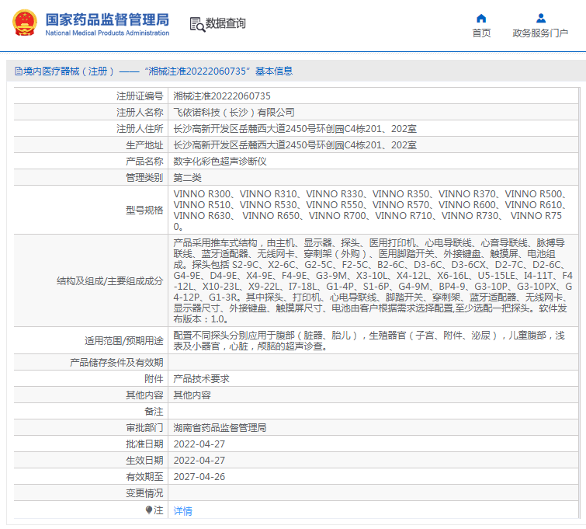Go to 首页 via home icon
586x529 pixels.
[x=481, y=19]
